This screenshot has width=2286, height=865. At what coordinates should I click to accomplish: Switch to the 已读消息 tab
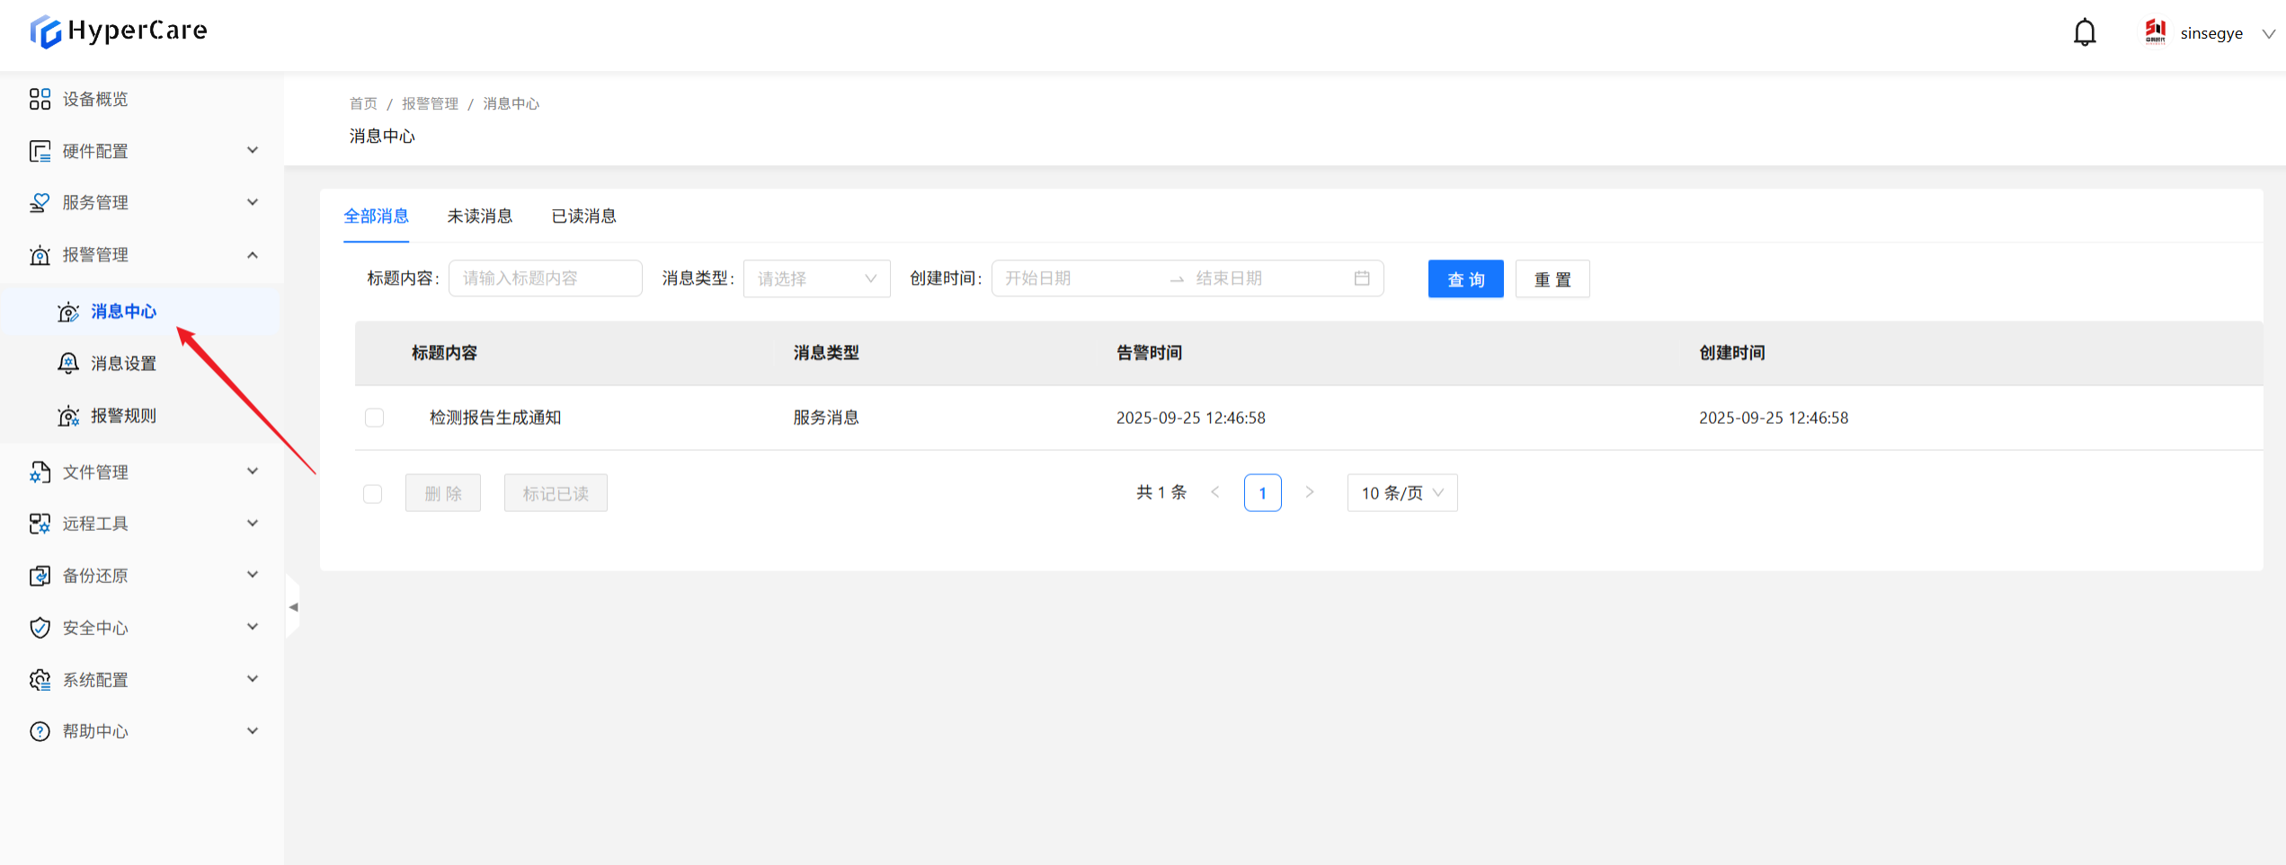click(x=583, y=216)
